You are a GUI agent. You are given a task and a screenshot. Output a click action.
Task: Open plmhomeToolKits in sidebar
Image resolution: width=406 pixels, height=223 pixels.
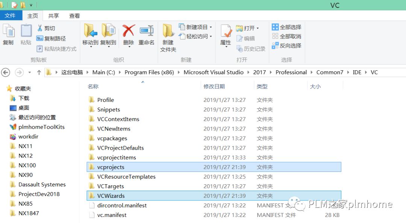pos(37,127)
